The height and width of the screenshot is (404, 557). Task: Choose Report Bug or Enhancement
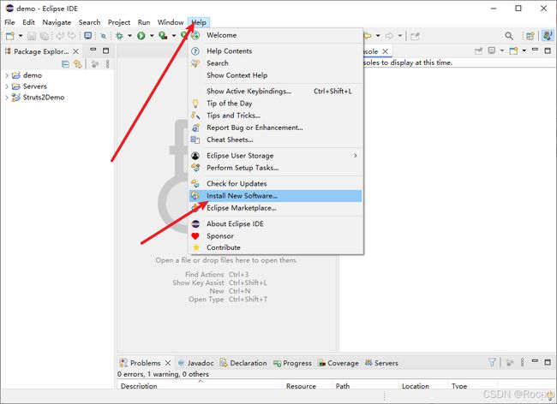coord(276,128)
